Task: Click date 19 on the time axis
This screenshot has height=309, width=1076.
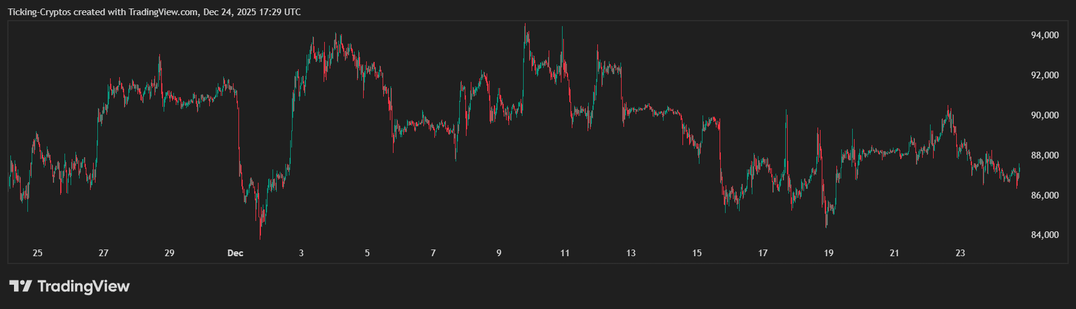Action: 828,253
